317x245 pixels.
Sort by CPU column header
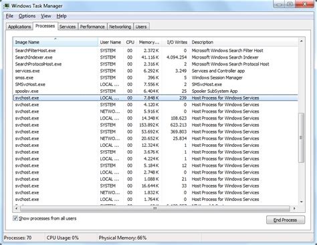[130, 42]
